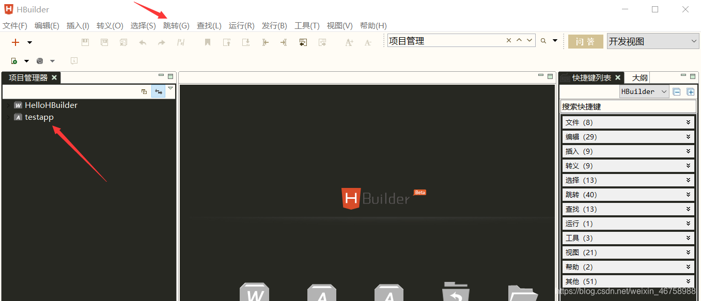Open the dropdown arrow beside the New plus icon

tap(29, 42)
